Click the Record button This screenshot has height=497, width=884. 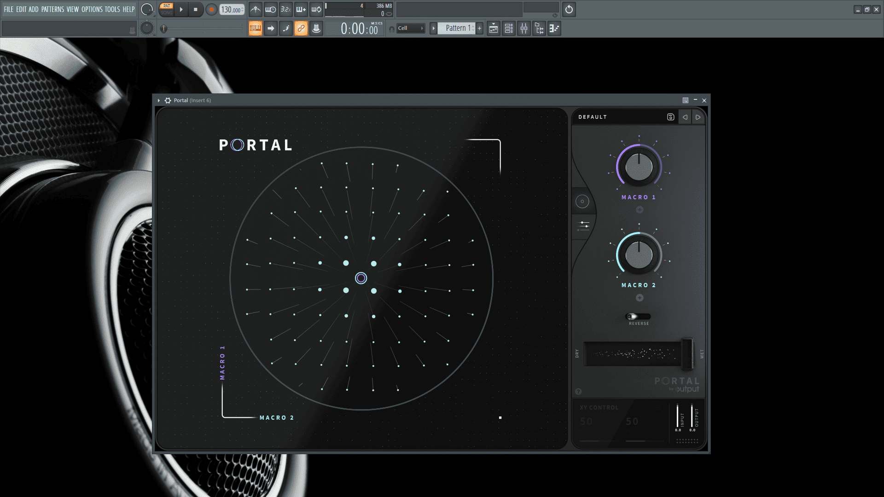(211, 9)
